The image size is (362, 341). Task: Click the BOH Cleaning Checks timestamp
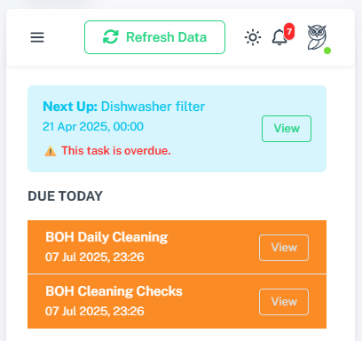pos(94,311)
